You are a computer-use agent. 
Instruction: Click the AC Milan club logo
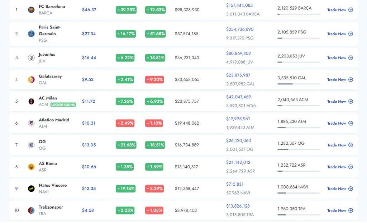click(31, 101)
